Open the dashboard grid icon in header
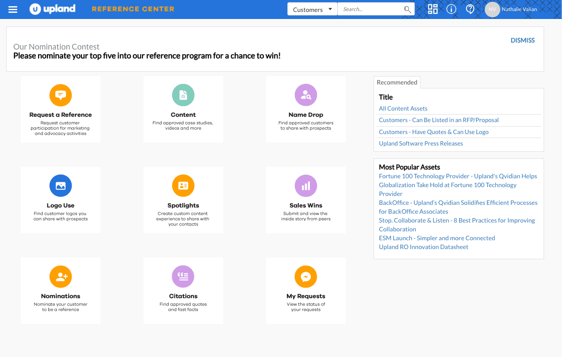Viewport: 564px width, 357px height. click(x=433, y=9)
